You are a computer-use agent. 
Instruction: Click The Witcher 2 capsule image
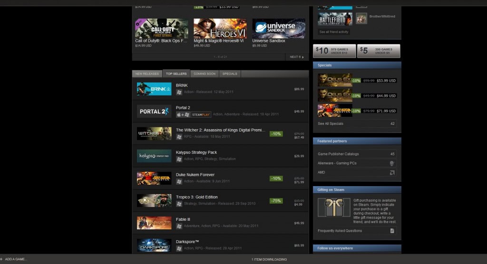[x=154, y=134]
